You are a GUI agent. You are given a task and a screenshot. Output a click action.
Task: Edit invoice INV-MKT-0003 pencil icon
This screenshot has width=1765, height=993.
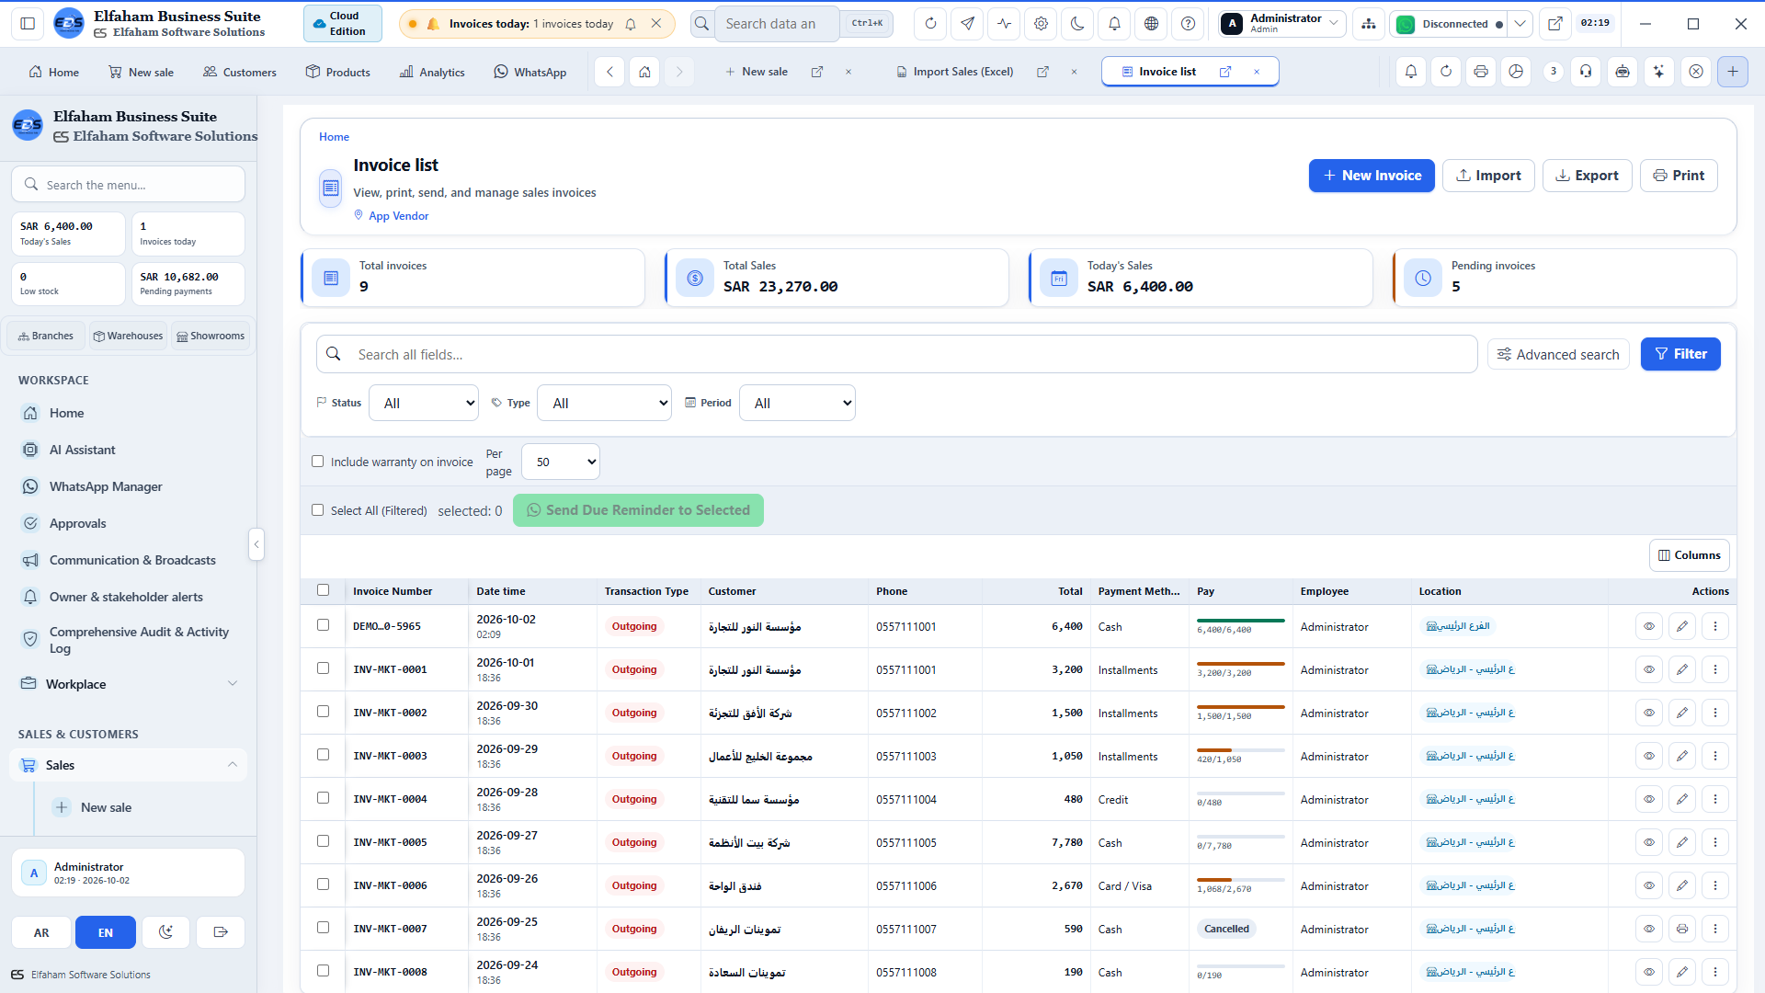coord(1682,757)
